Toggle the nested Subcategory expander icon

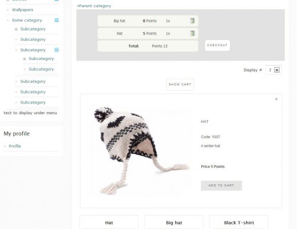click(56, 50)
